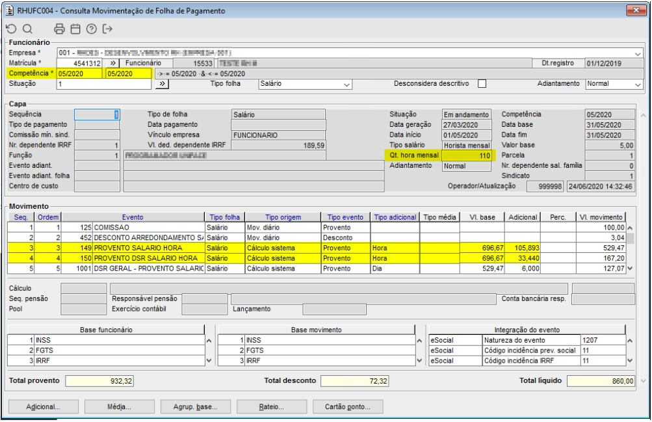
Task: Toggle the Desconsidera descritivo checkbox
Action: [482, 84]
